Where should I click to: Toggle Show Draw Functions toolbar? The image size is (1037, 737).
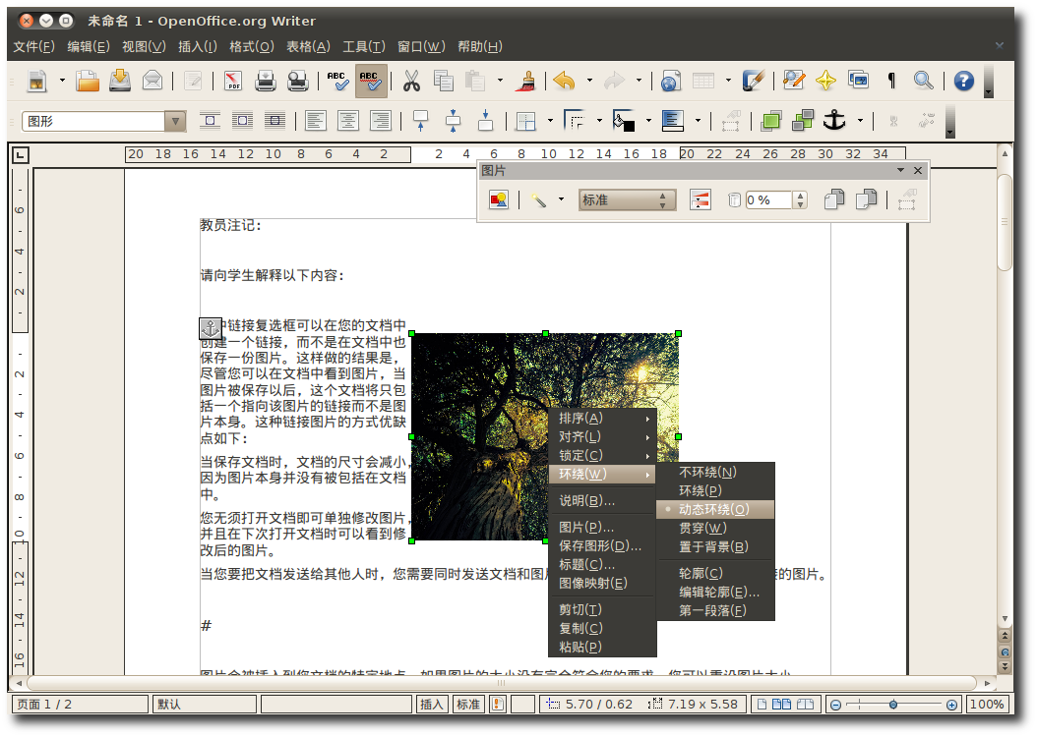click(x=753, y=81)
